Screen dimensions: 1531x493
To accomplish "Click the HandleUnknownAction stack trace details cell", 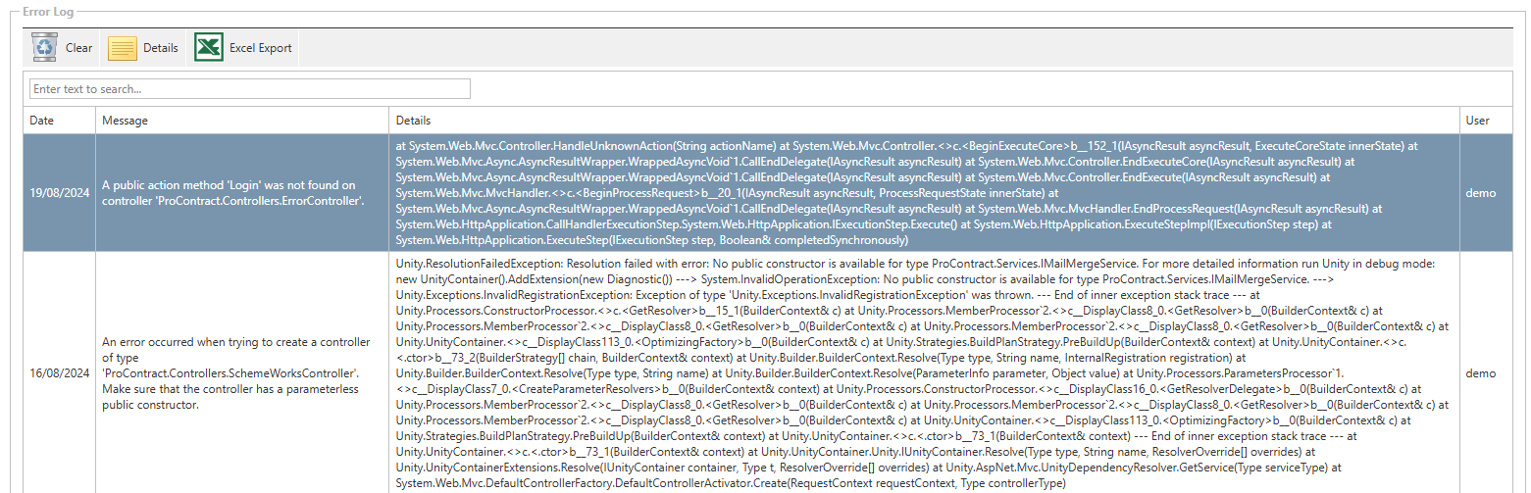I will tap(922, 193).
